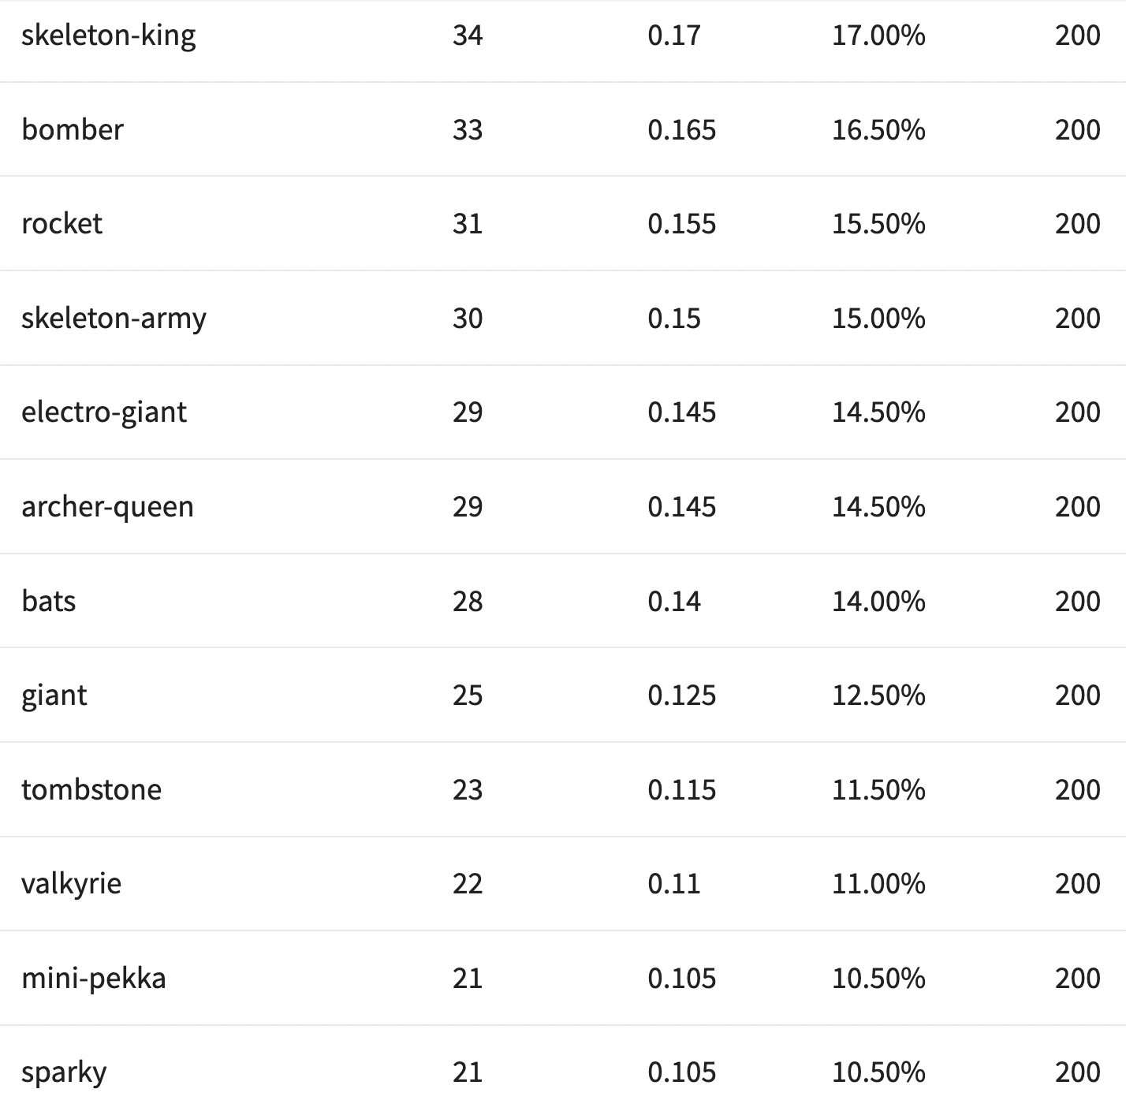This screenshot has width=1126, height=1115.
Task: Select the count 22 for valkyrie
Action: tap(468, 884)
